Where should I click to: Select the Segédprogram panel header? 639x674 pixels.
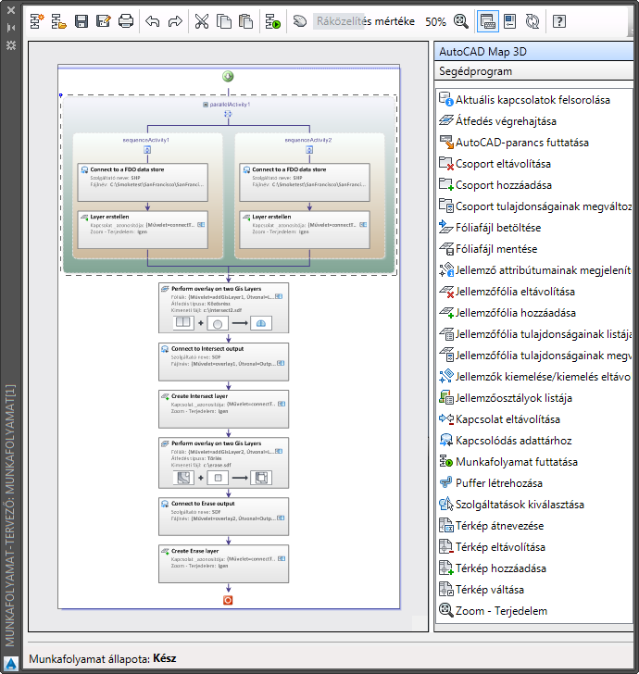point(533,71)
